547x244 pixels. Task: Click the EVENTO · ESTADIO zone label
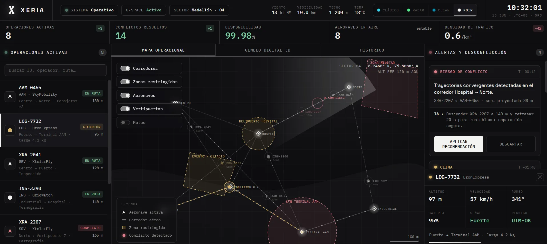coord(208,156)
